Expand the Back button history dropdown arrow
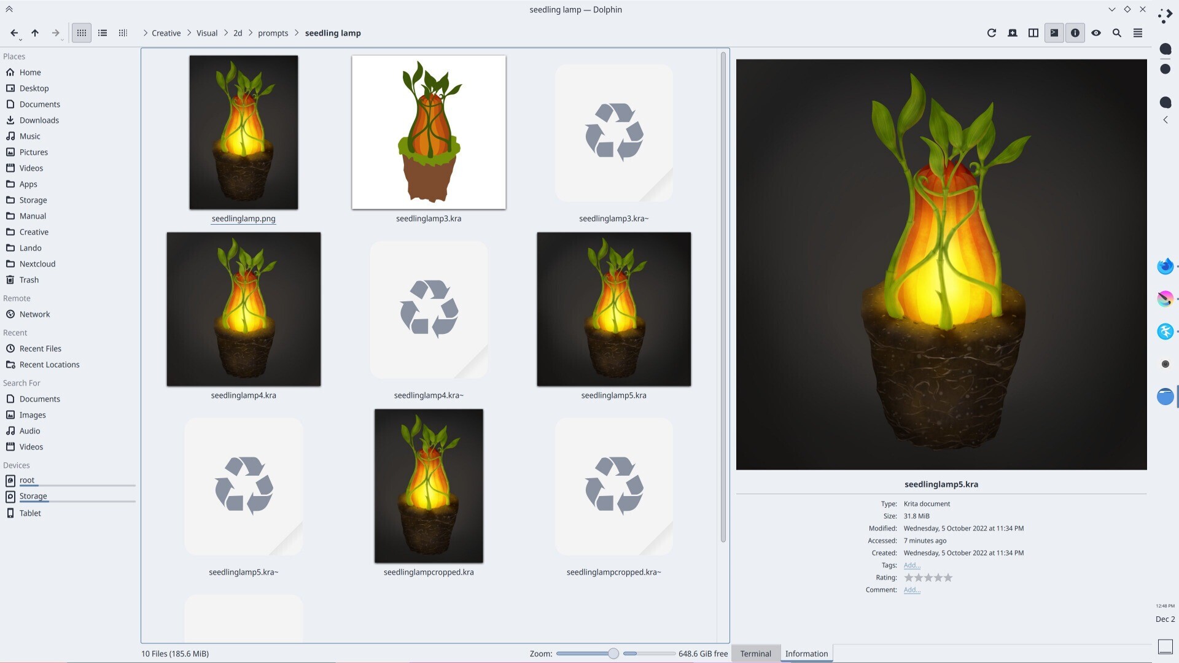This screenshot has height=663, width=1179. tap(21, 39)
